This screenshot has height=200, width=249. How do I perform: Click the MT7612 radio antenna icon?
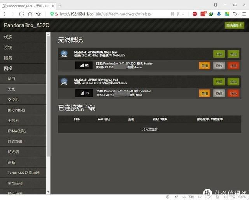64,81
